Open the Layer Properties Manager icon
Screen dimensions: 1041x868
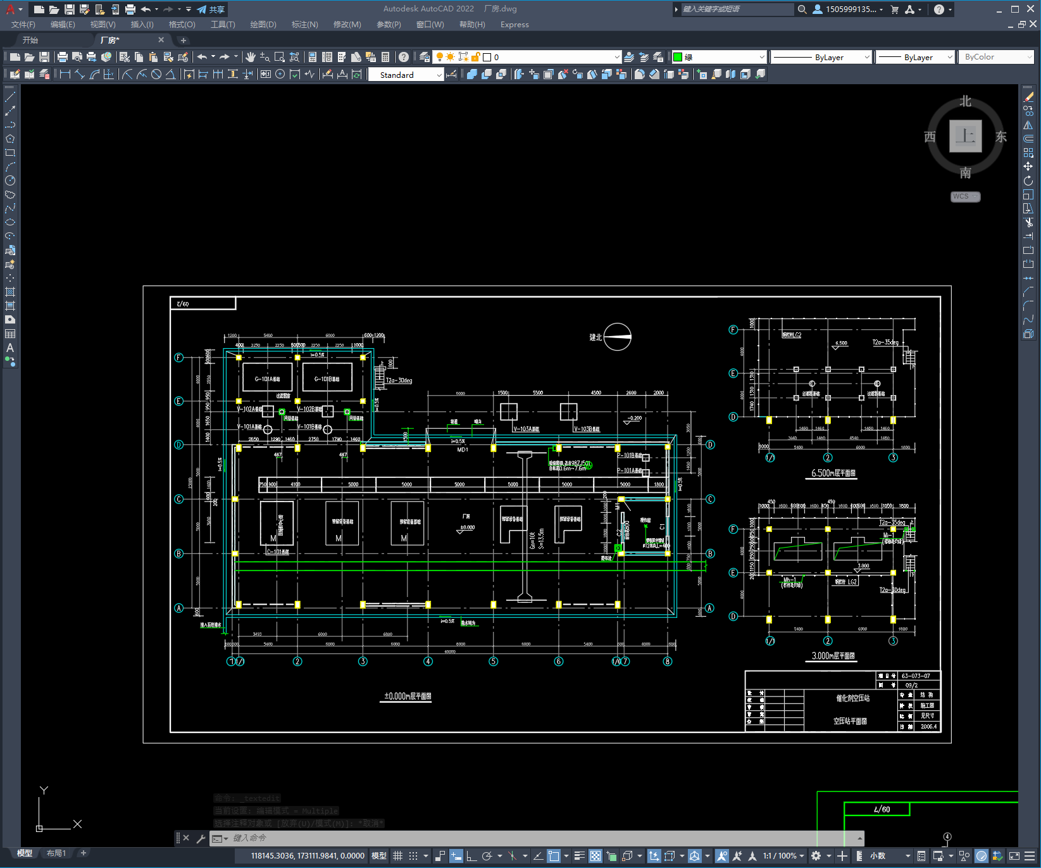[x=425, y=57]
